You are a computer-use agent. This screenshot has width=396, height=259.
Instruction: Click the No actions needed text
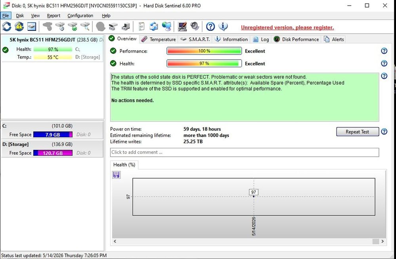point(132,100)
